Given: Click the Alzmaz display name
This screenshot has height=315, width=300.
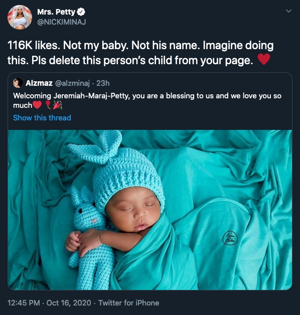Looking at the screenshot, I should point(39,83).
